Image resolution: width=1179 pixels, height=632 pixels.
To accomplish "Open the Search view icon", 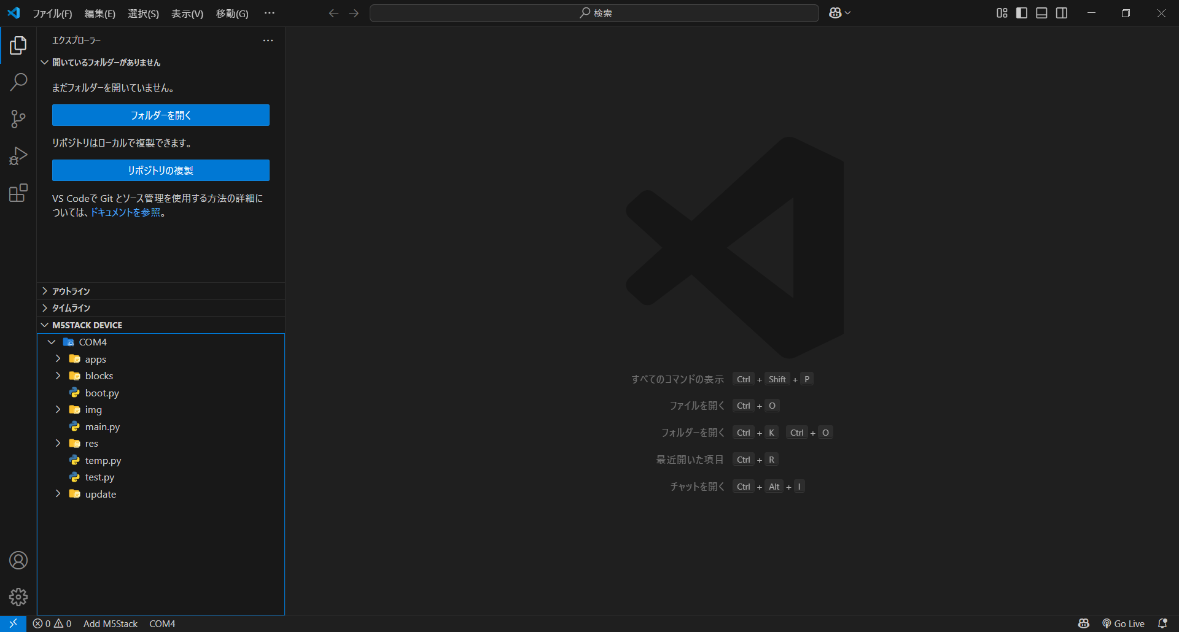I will pos(18,81).
